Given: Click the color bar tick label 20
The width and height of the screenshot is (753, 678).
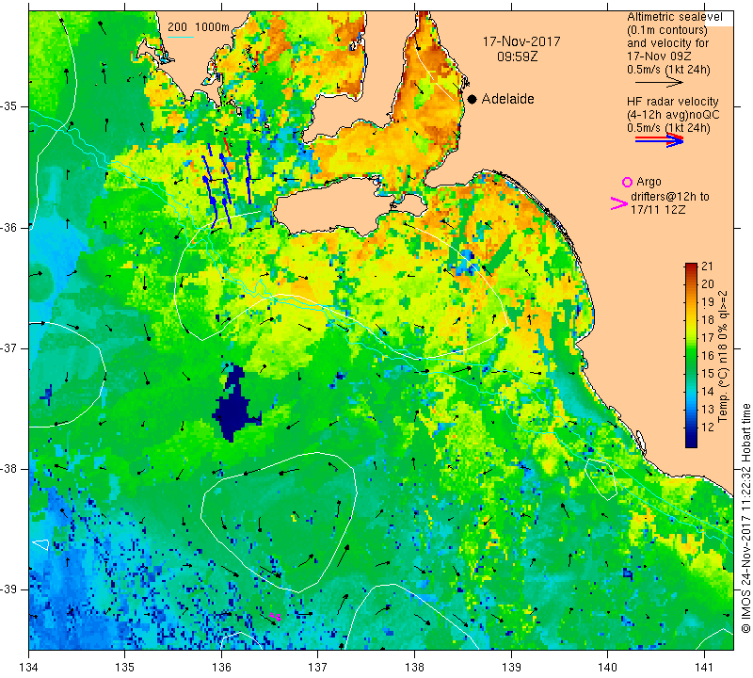Looking at the screenshot, I should (x=708, y=284).
